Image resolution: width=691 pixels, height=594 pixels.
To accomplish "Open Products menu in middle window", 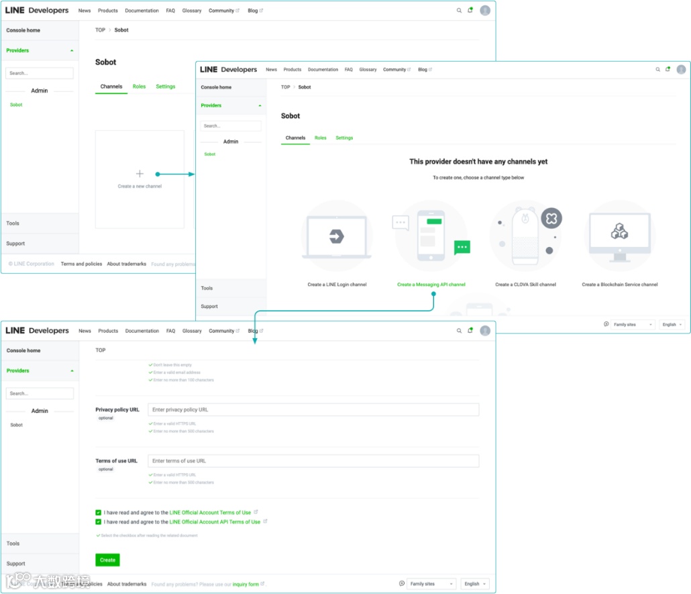I will pos(293,70).
